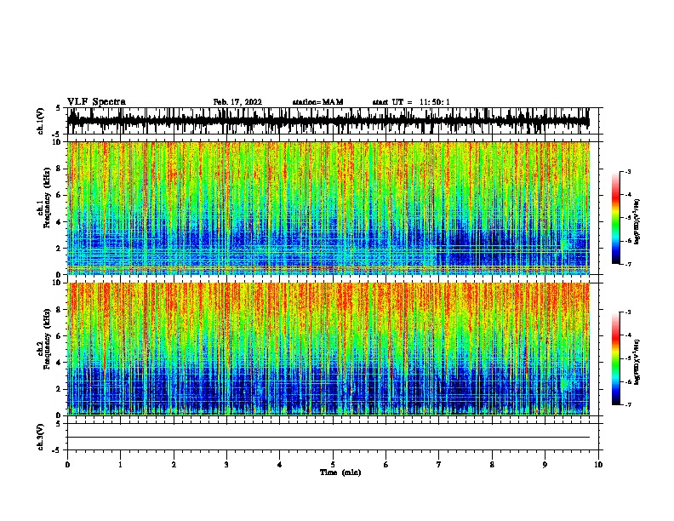The image size is (674, 521).
Task: Click the ch.1 spectrogram panel
Action: [x=328, y=208]
